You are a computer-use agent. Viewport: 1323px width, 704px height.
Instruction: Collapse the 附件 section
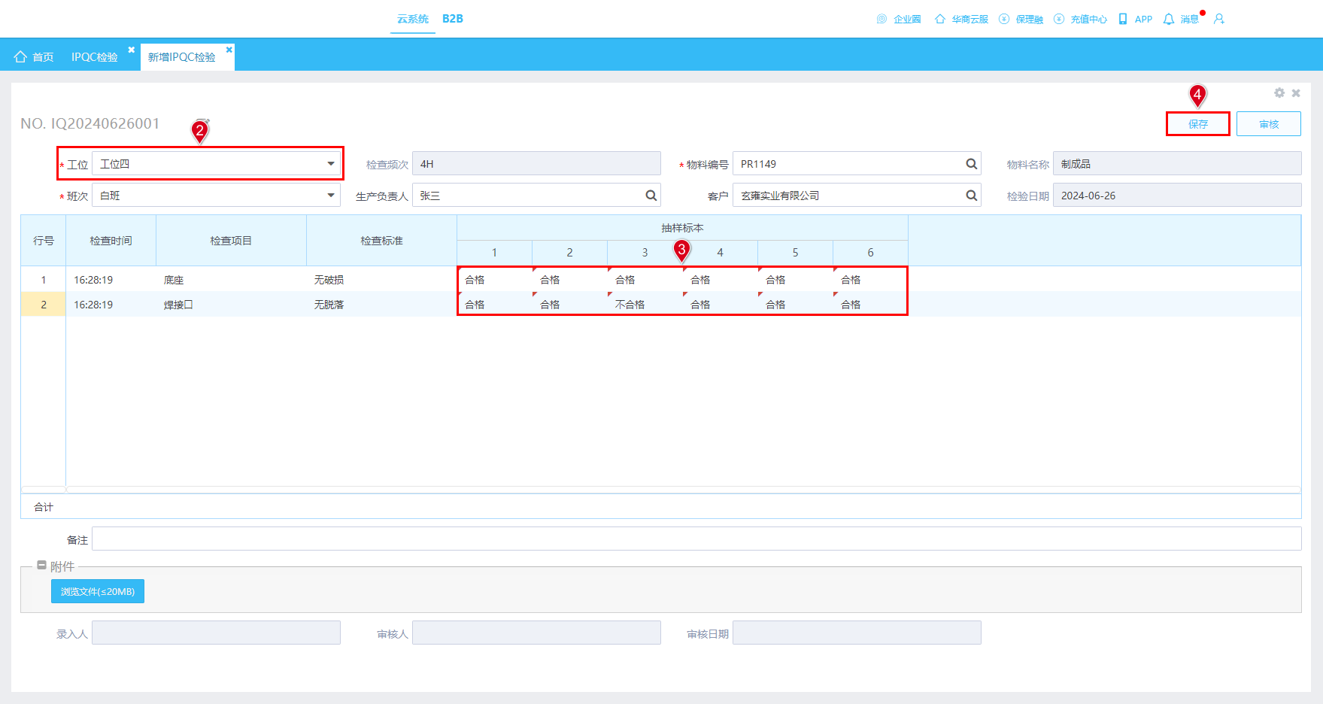point(42,566)
